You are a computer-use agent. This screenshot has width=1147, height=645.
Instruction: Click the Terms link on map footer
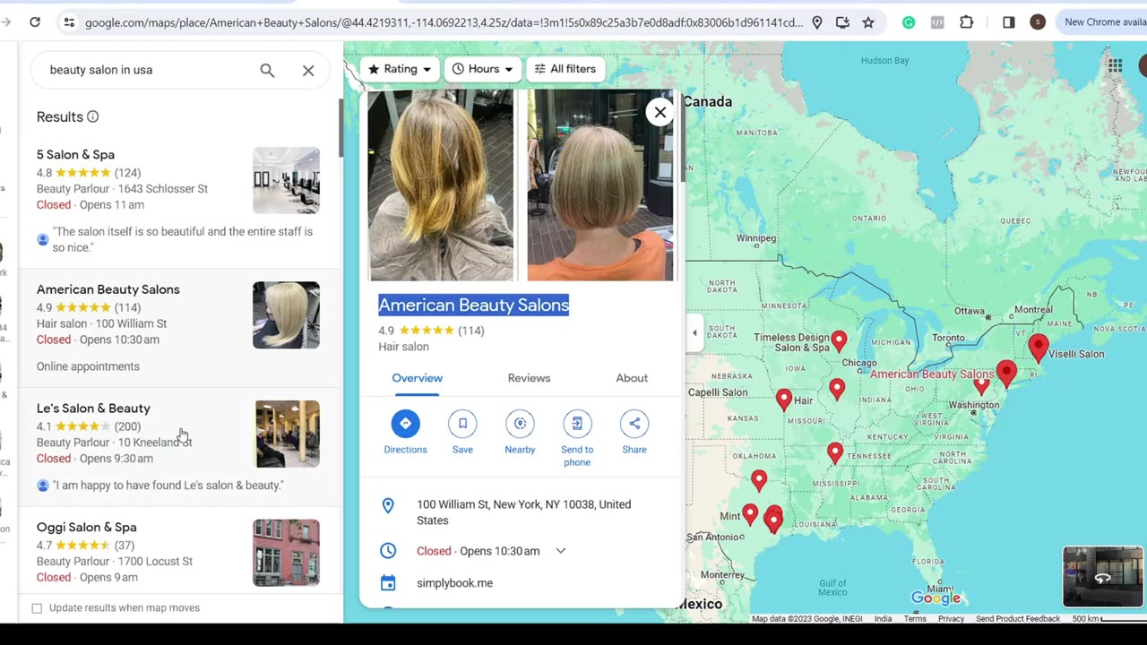(915, 619)
